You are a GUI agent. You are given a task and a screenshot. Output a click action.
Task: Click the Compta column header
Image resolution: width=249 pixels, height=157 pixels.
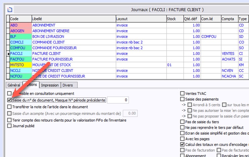230,19
